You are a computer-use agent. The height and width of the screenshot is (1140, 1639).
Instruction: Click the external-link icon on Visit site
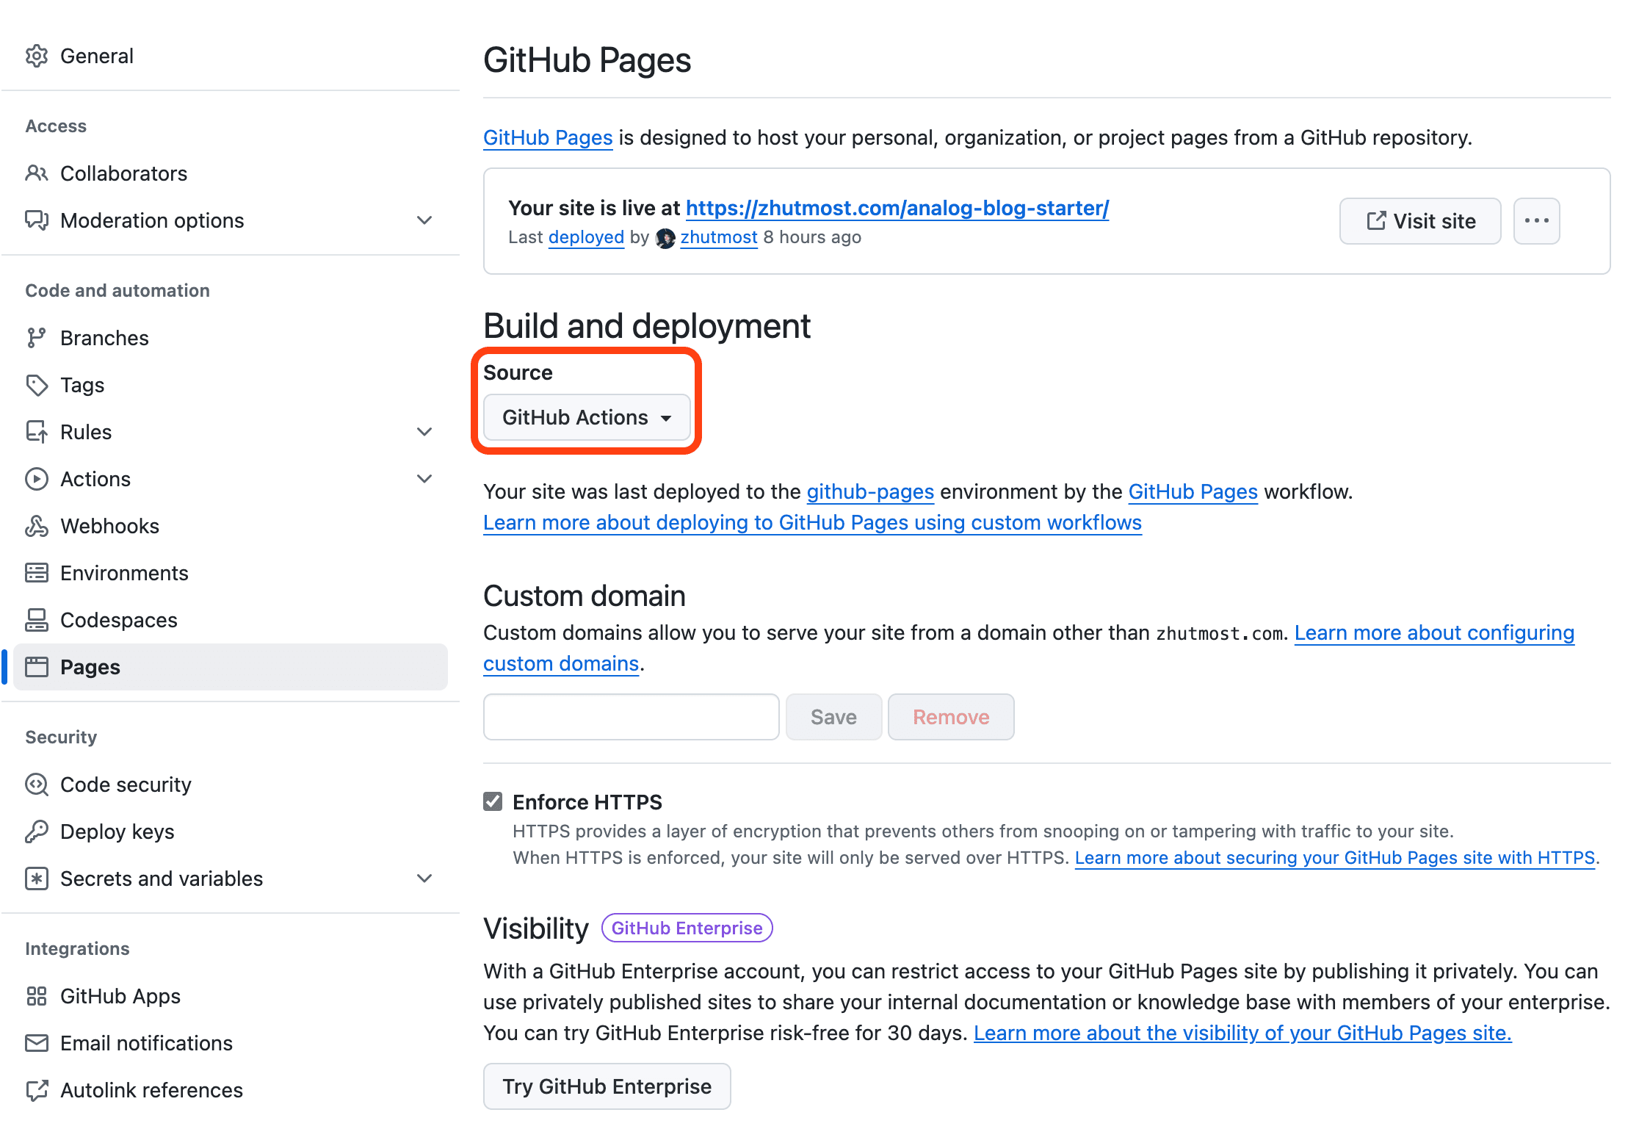(1375, 221)
